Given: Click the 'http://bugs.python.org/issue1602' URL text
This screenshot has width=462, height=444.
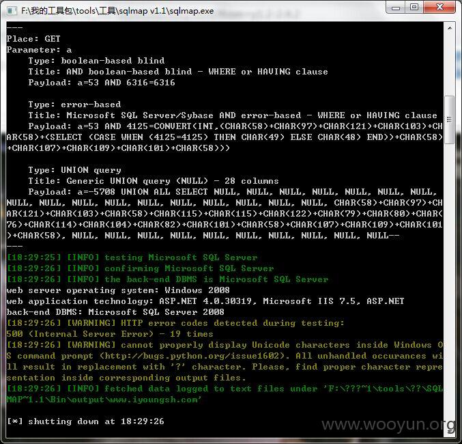Looking at the screenshot, I should click(x=192, y=355).
